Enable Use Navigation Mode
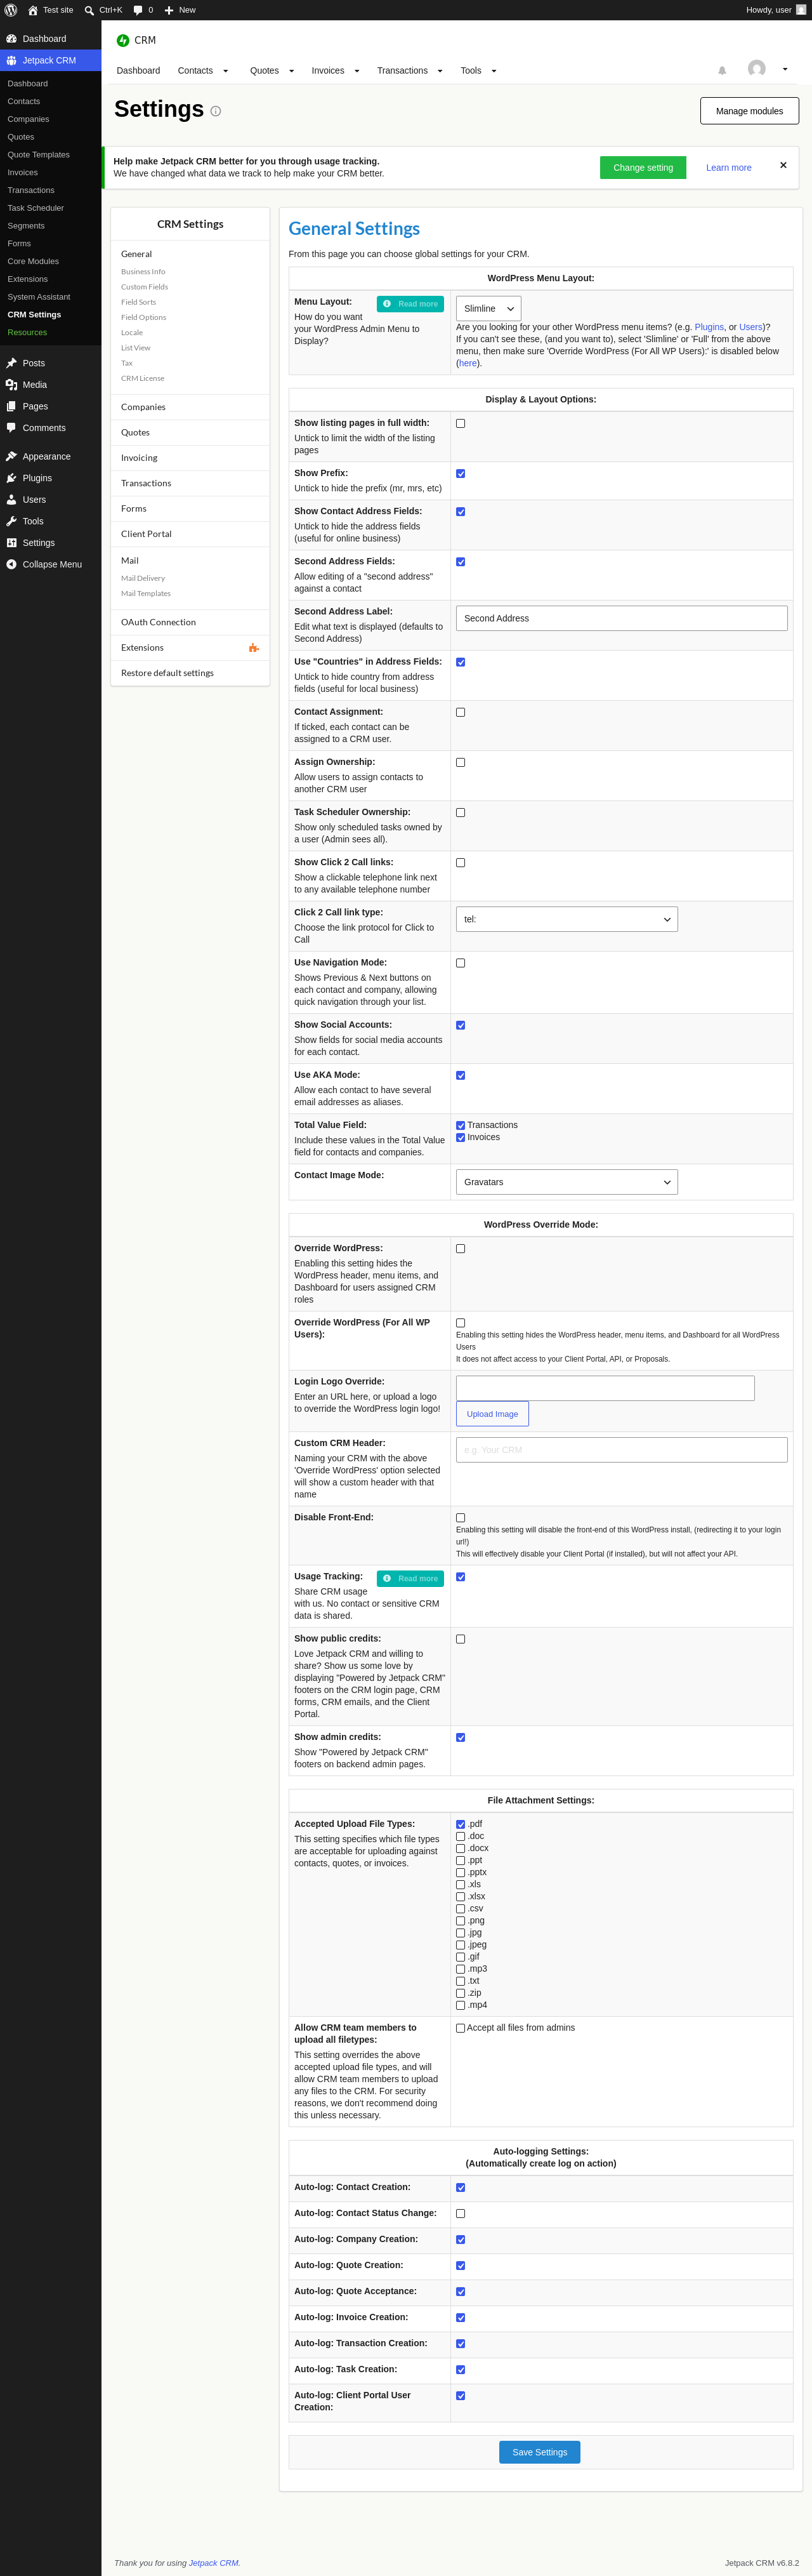812x2576 pixels. (x=461, y=963)
